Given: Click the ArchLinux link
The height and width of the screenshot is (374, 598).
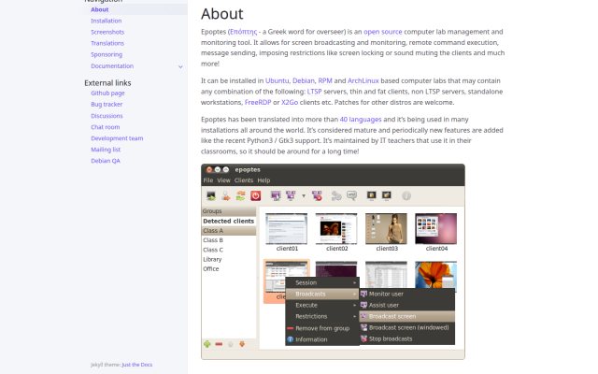Looking at the screenshot, I should [363, 81].
